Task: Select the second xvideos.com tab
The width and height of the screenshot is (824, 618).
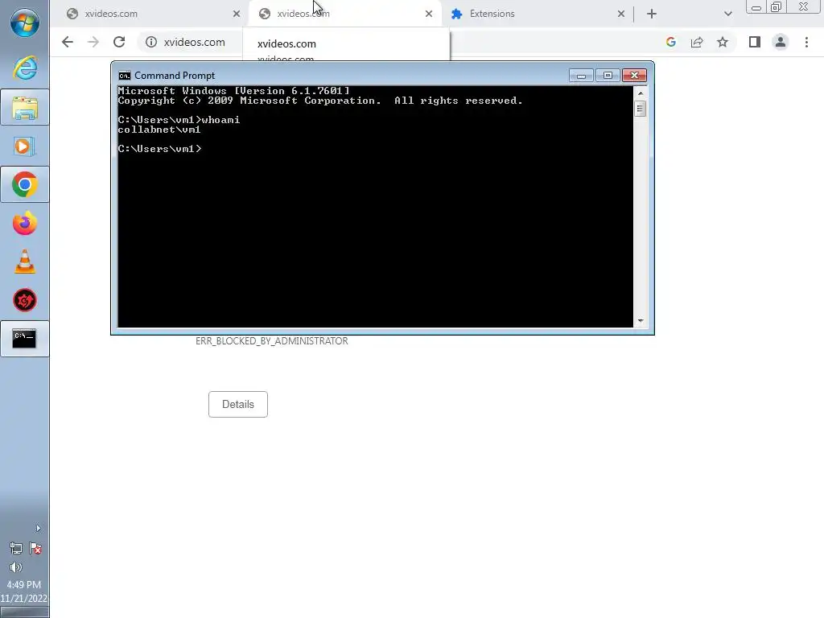Action: pyautogui.click(x=344, y=14)
